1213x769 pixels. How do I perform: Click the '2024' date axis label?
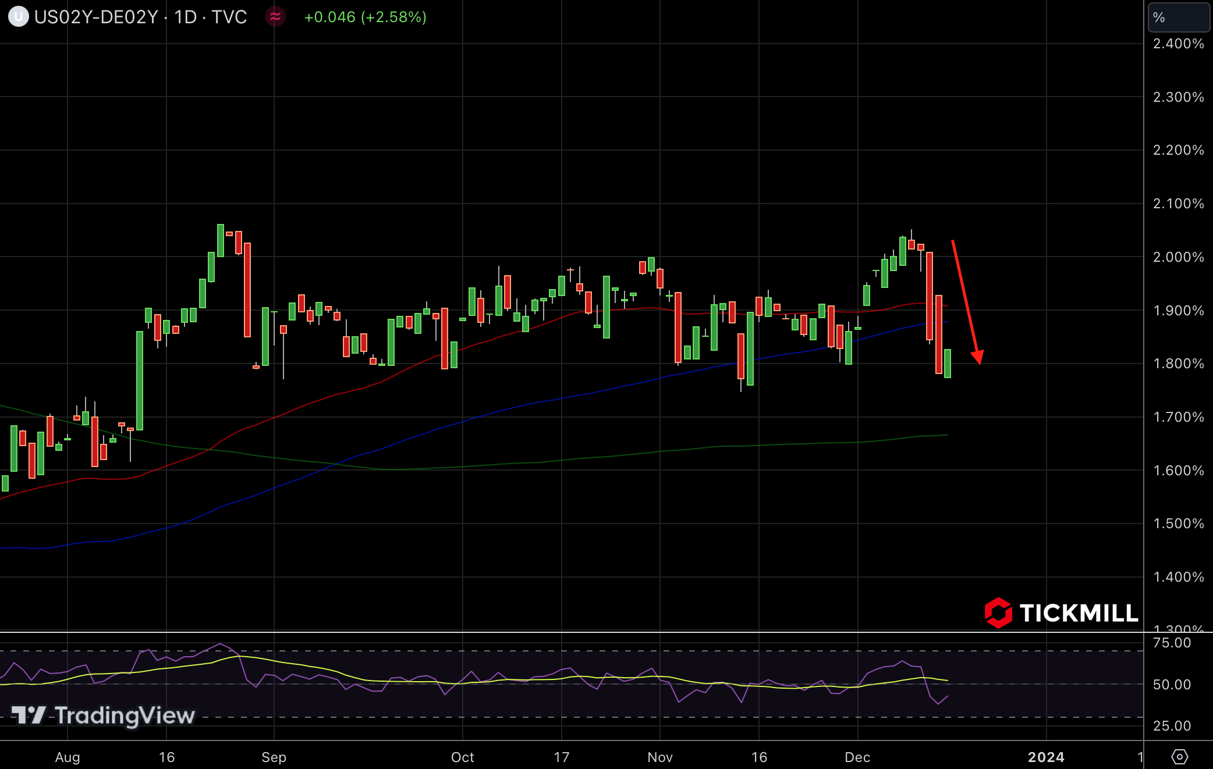tap(1046, 757)
